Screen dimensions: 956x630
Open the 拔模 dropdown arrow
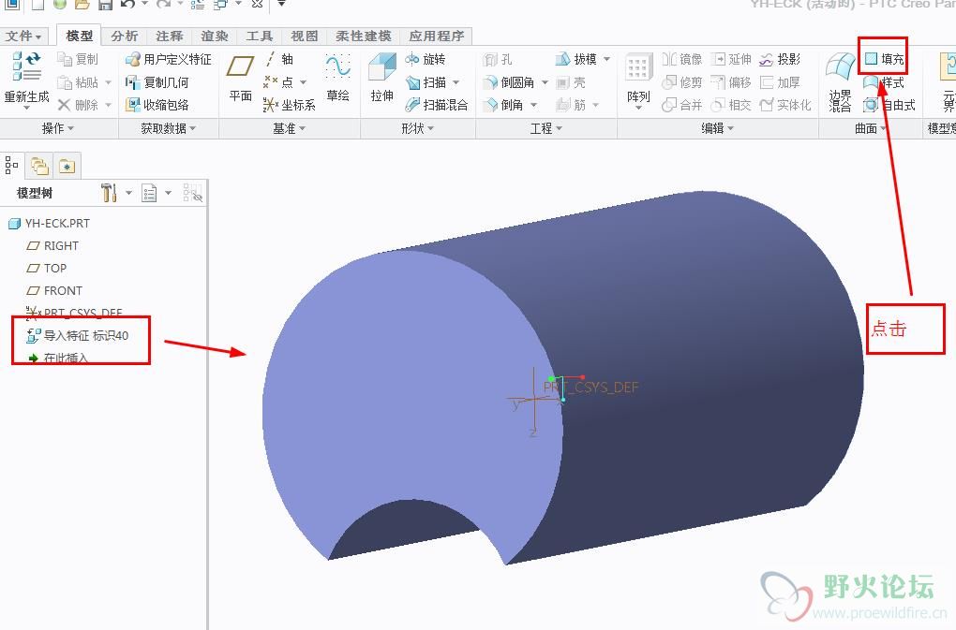coord(607,59)
